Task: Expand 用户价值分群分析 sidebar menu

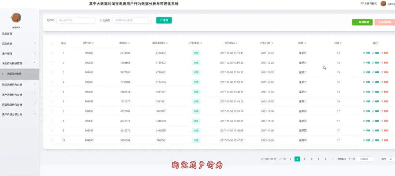Action: 19,114
